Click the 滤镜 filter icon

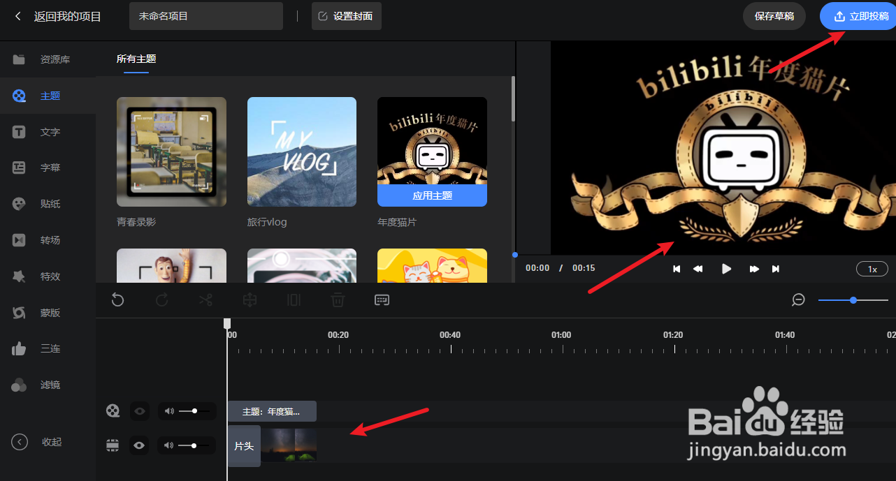click(19, 385)
